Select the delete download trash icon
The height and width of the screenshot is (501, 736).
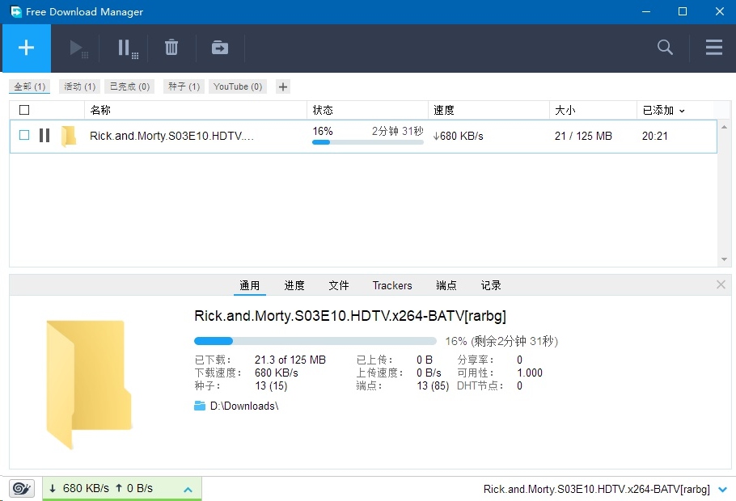coord(171,48)
